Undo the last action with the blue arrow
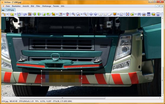The image size is (165, 104). click(25, 14)
